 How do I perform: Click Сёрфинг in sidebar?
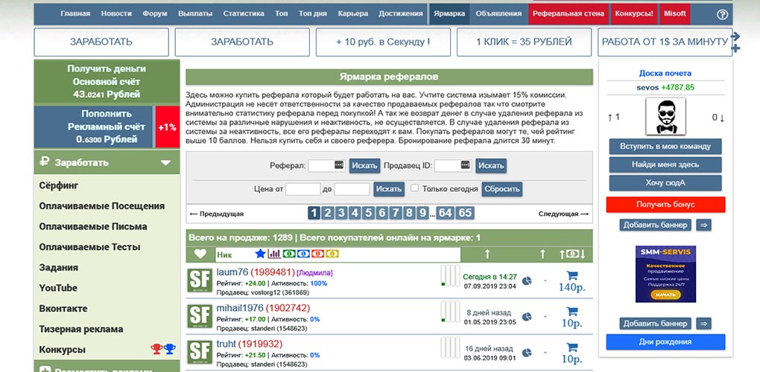point(59,186)
